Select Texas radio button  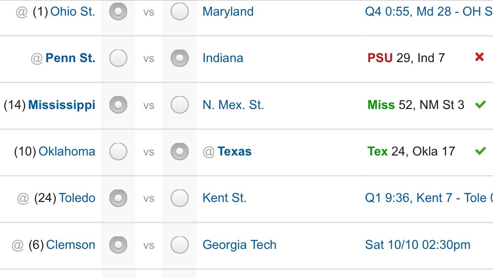pos(180,152)
